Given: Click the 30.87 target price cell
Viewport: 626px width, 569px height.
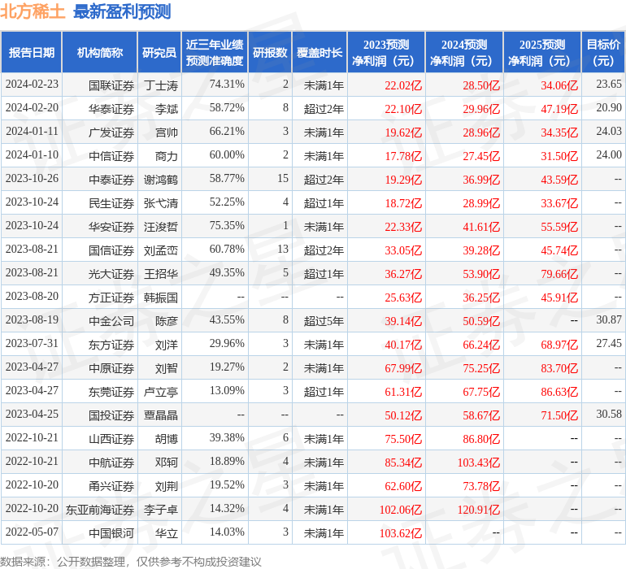Looking at the screenshot, I should click(x=608, y=320).
